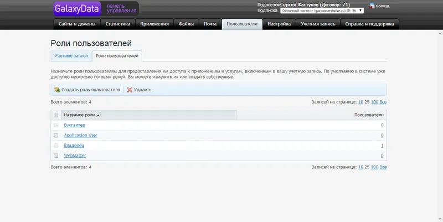Show 100 records per page at top

[374, 102]
